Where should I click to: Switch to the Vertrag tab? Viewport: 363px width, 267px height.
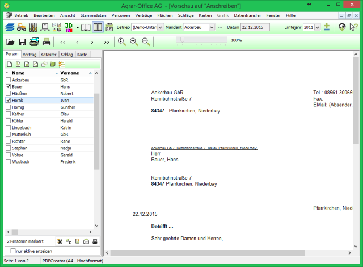tap(29, 55)
